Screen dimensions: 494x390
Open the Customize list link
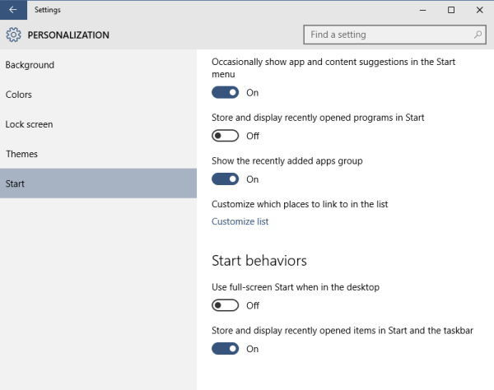click(240, 221)
